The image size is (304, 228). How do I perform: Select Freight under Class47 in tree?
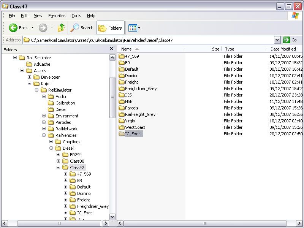coord(84,200)
